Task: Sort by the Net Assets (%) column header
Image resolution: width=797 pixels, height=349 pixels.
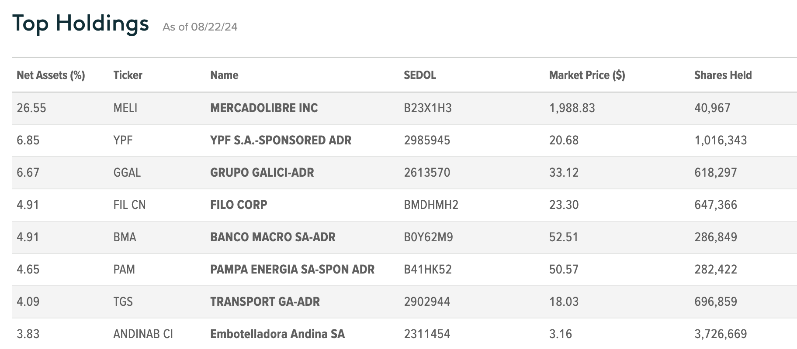Action: pos(51,75)
